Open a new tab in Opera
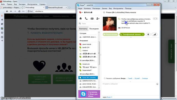This screenshot has width=177, height=100. pyautogui.click(x=69, y=7)
